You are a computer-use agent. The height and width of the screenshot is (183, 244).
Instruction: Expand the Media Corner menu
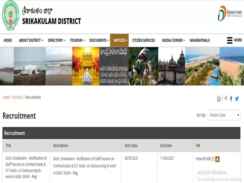click(173, 40)
